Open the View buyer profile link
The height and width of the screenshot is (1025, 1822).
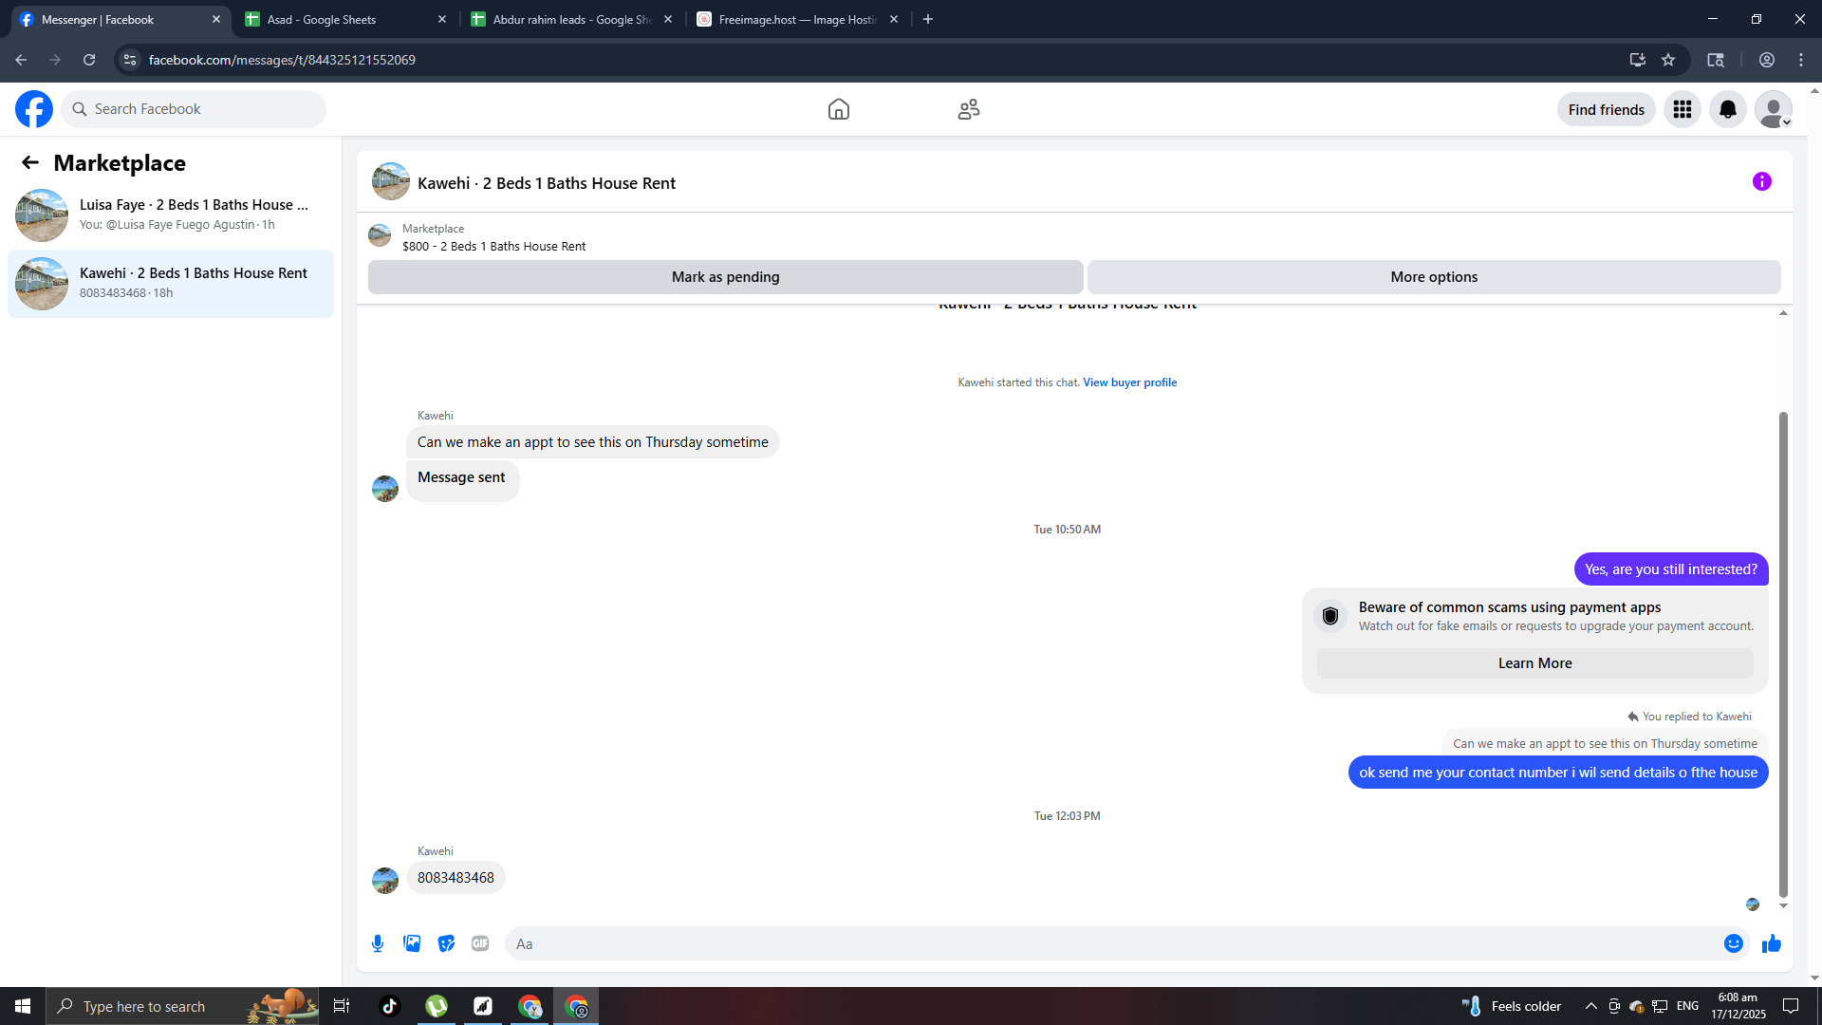point(1129,382)
